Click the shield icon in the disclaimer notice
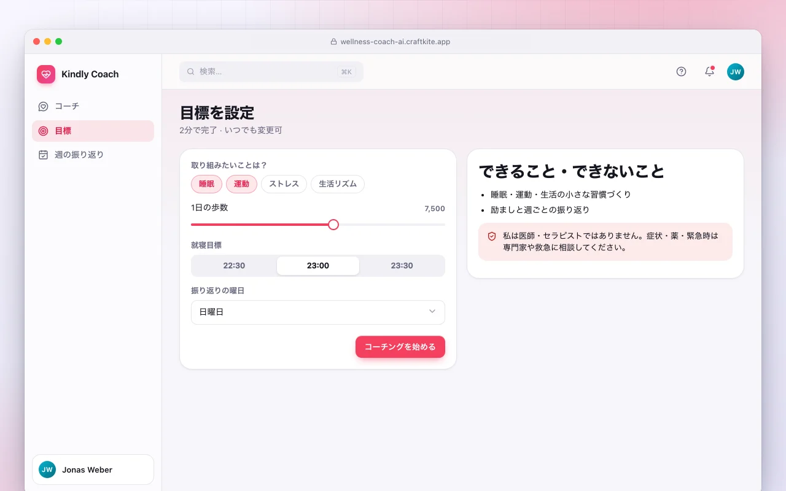 (492, 236)
